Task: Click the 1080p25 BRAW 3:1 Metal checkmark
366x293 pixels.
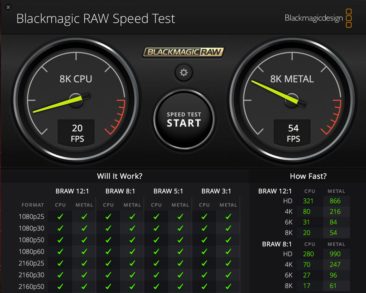Action: tap(228, 217)
